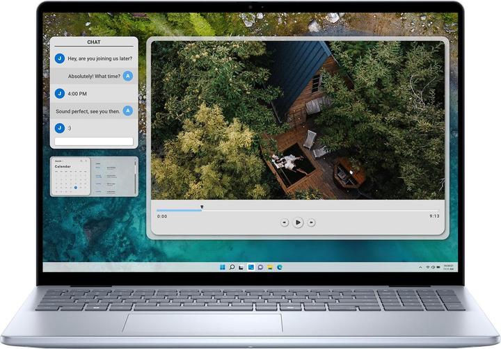Screen dimensions: 501x349
Task: Click the next track button
Action: [311, 222]
